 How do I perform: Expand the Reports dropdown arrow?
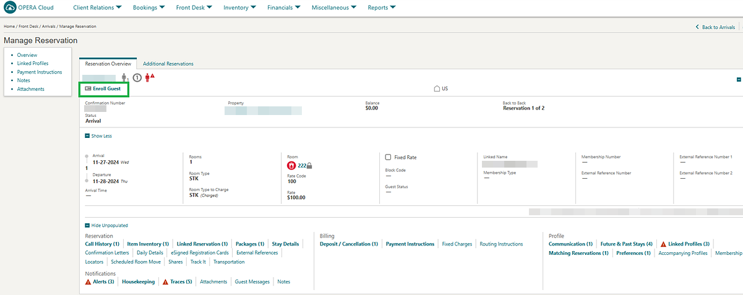click(393, 8)
